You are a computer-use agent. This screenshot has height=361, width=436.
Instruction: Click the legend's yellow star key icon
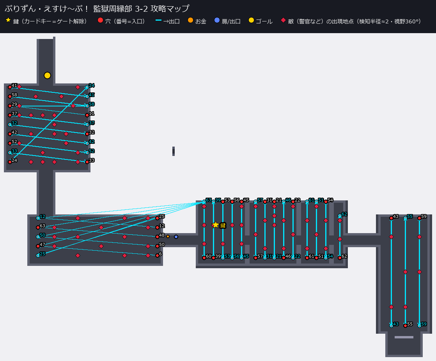(x=8, y=20)
